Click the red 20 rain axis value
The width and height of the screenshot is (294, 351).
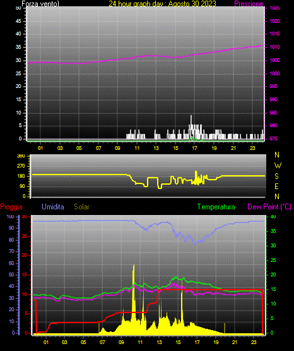pyautogui.click(x=25, y=256)
